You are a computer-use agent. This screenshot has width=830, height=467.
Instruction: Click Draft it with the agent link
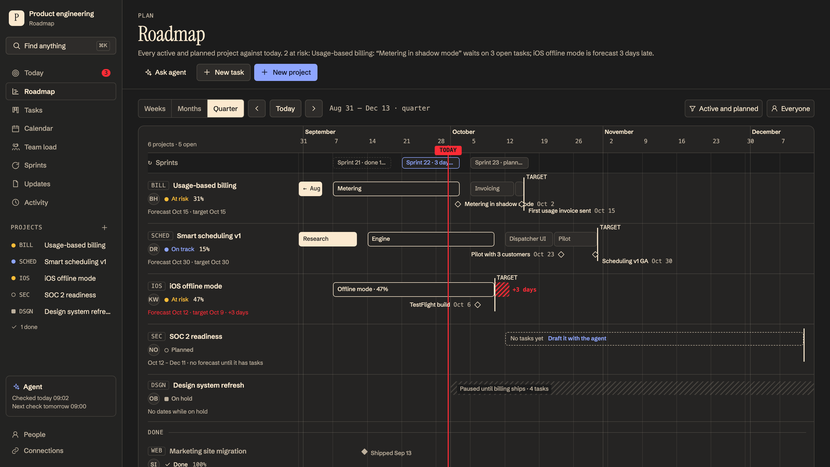pyautogui.click(x=577, y=338)
